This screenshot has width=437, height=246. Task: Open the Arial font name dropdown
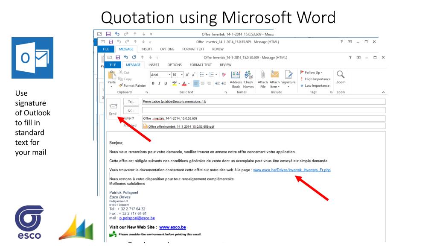(x=169, y=75)
